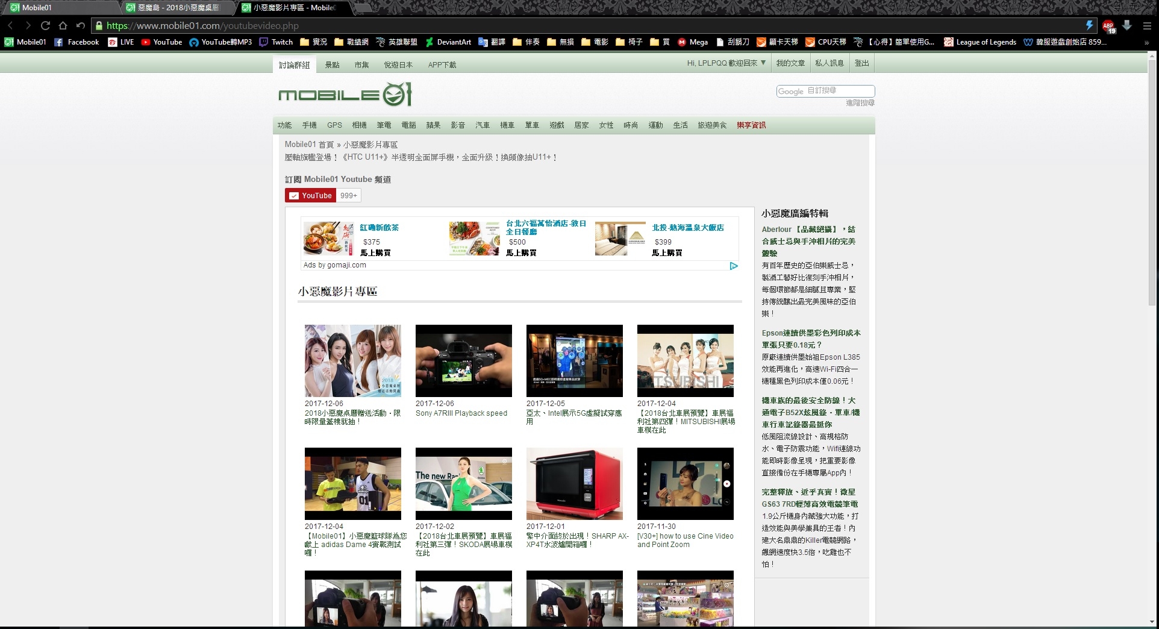Open the Facebook bookmark

(x=77, y=42)
